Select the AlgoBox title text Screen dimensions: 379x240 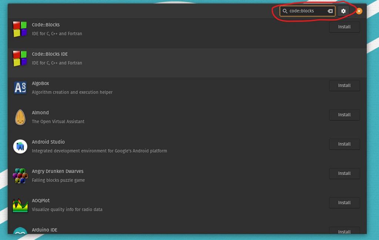(x=40, y=83)
